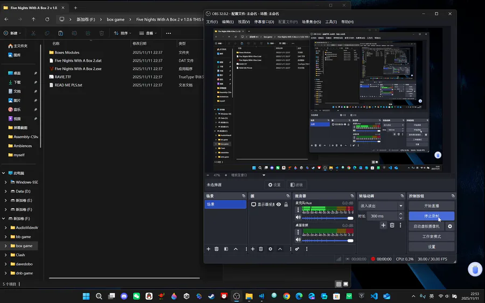Open Mic/Aux channel three-dot options
Screen dimensions: 485x303
(x=298, y=210)
